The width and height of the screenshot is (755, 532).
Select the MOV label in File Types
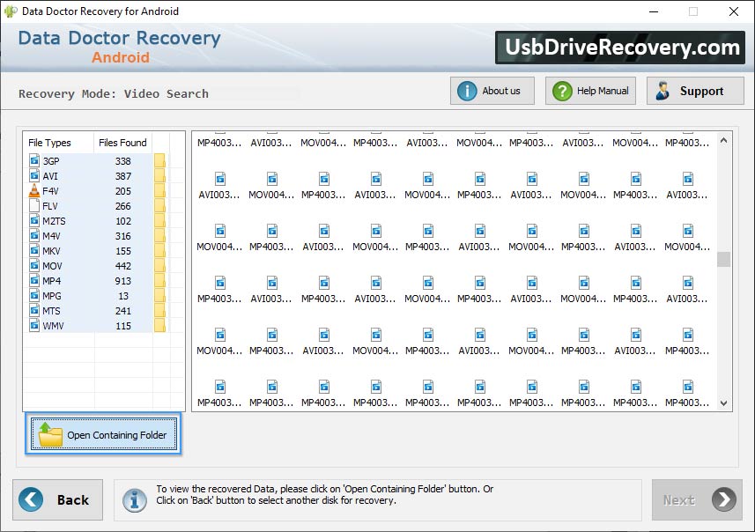click(x=53, y=266)
